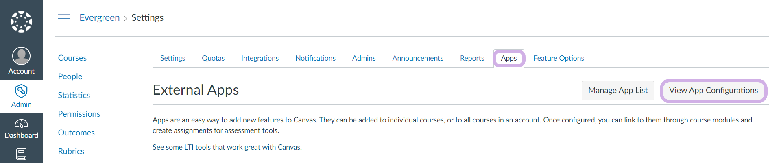Viewport: 781px width, 163px height.
Task: Click View App Configurations button
Action: click(713, 90)
